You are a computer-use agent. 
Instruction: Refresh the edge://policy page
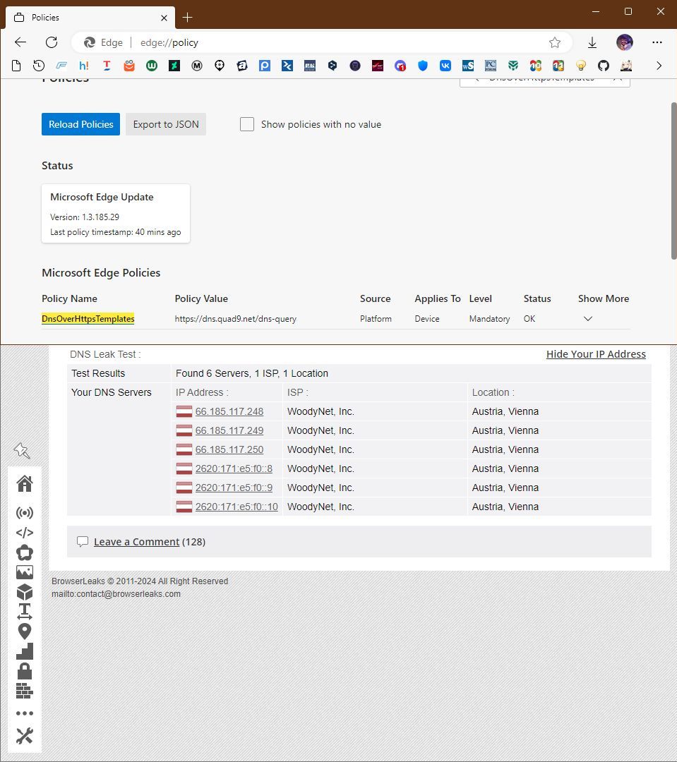tap(52, 42)
